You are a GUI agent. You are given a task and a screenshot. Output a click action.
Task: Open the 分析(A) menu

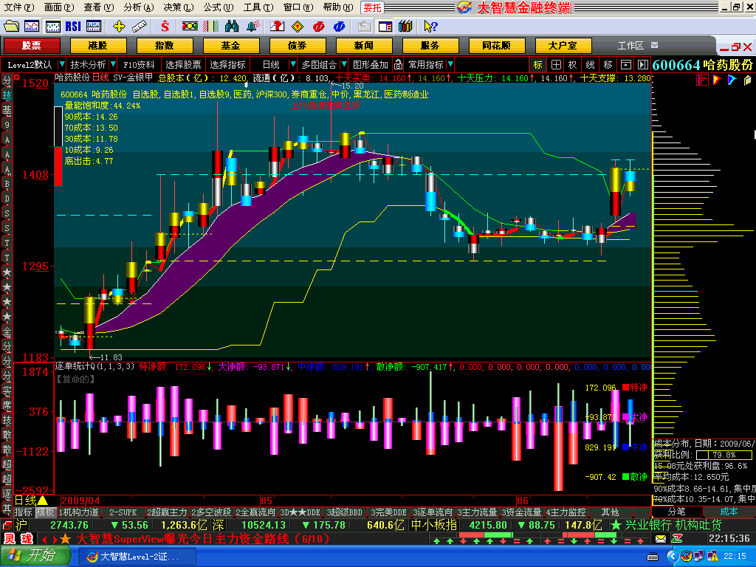[x=139, y=7]
